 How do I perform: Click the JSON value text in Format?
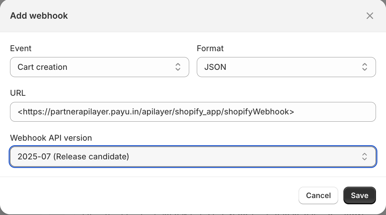tap(215, 67)
